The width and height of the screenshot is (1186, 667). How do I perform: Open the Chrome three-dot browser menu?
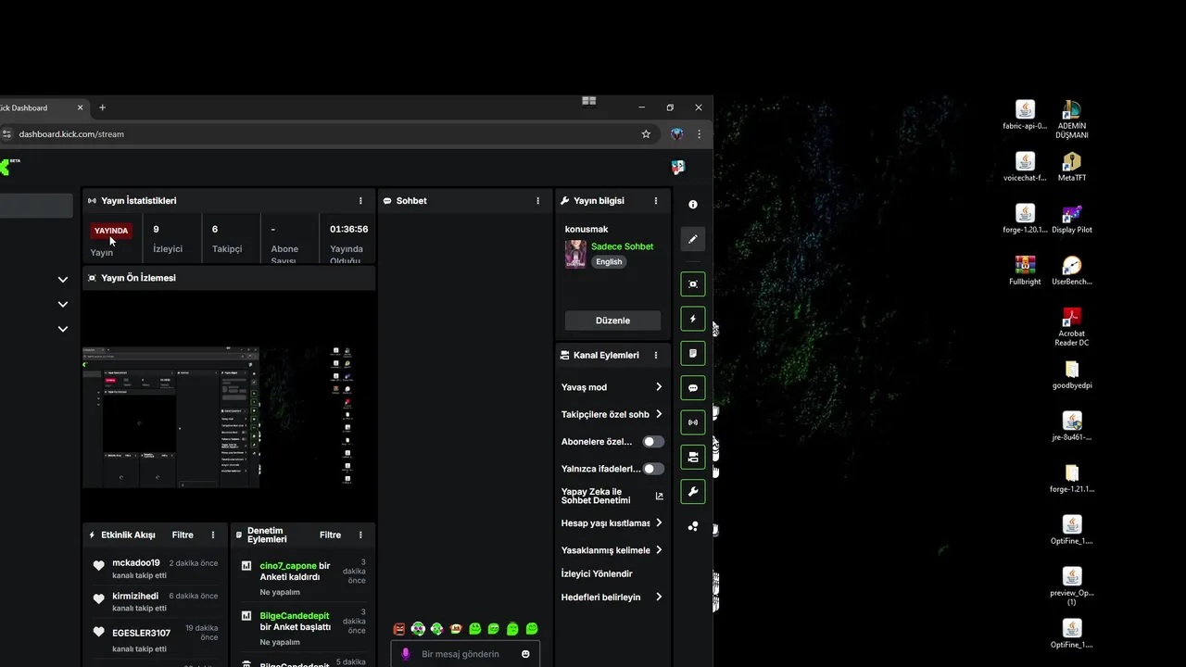699,134
